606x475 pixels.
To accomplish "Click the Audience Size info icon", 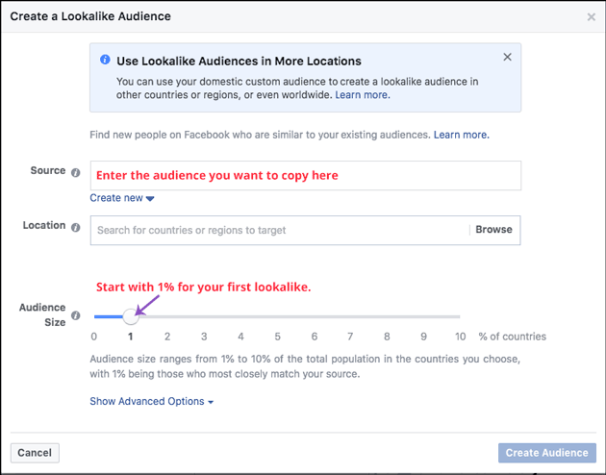I will pos(76,315).
